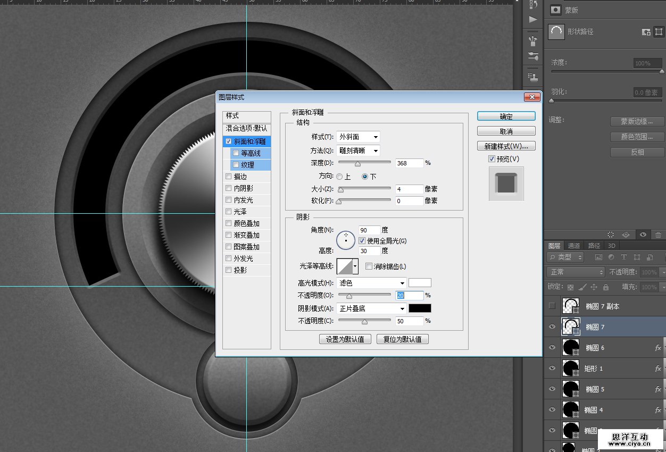Show the 椭圆 7 副本 layer
Image resolution: width=666 pixels, height=452 pixels.
552,306
